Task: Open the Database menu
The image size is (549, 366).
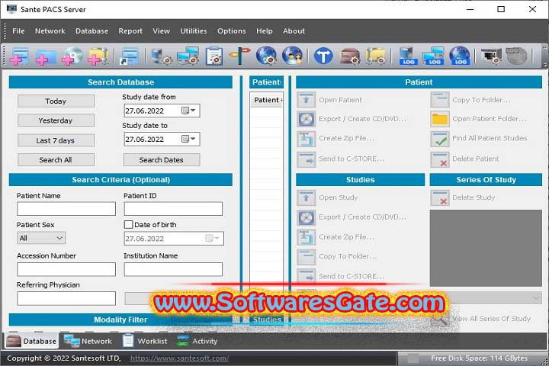Action: 91,30
